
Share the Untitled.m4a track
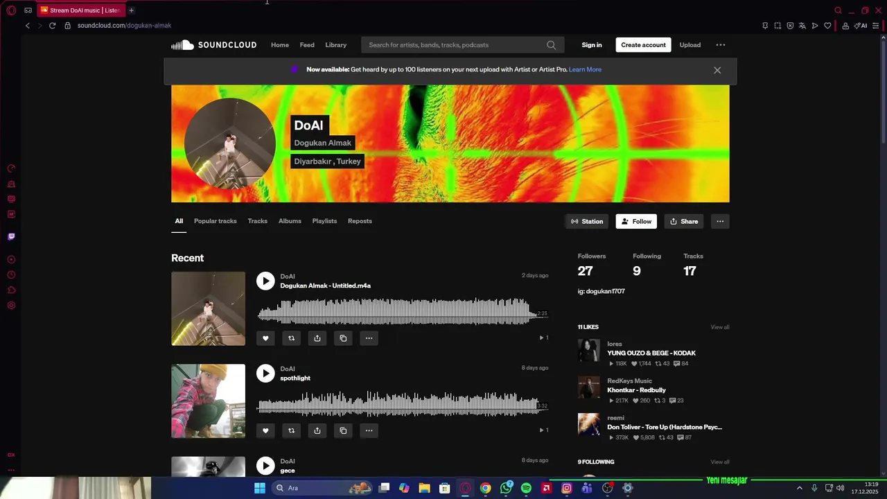click(x=317, y=338)
